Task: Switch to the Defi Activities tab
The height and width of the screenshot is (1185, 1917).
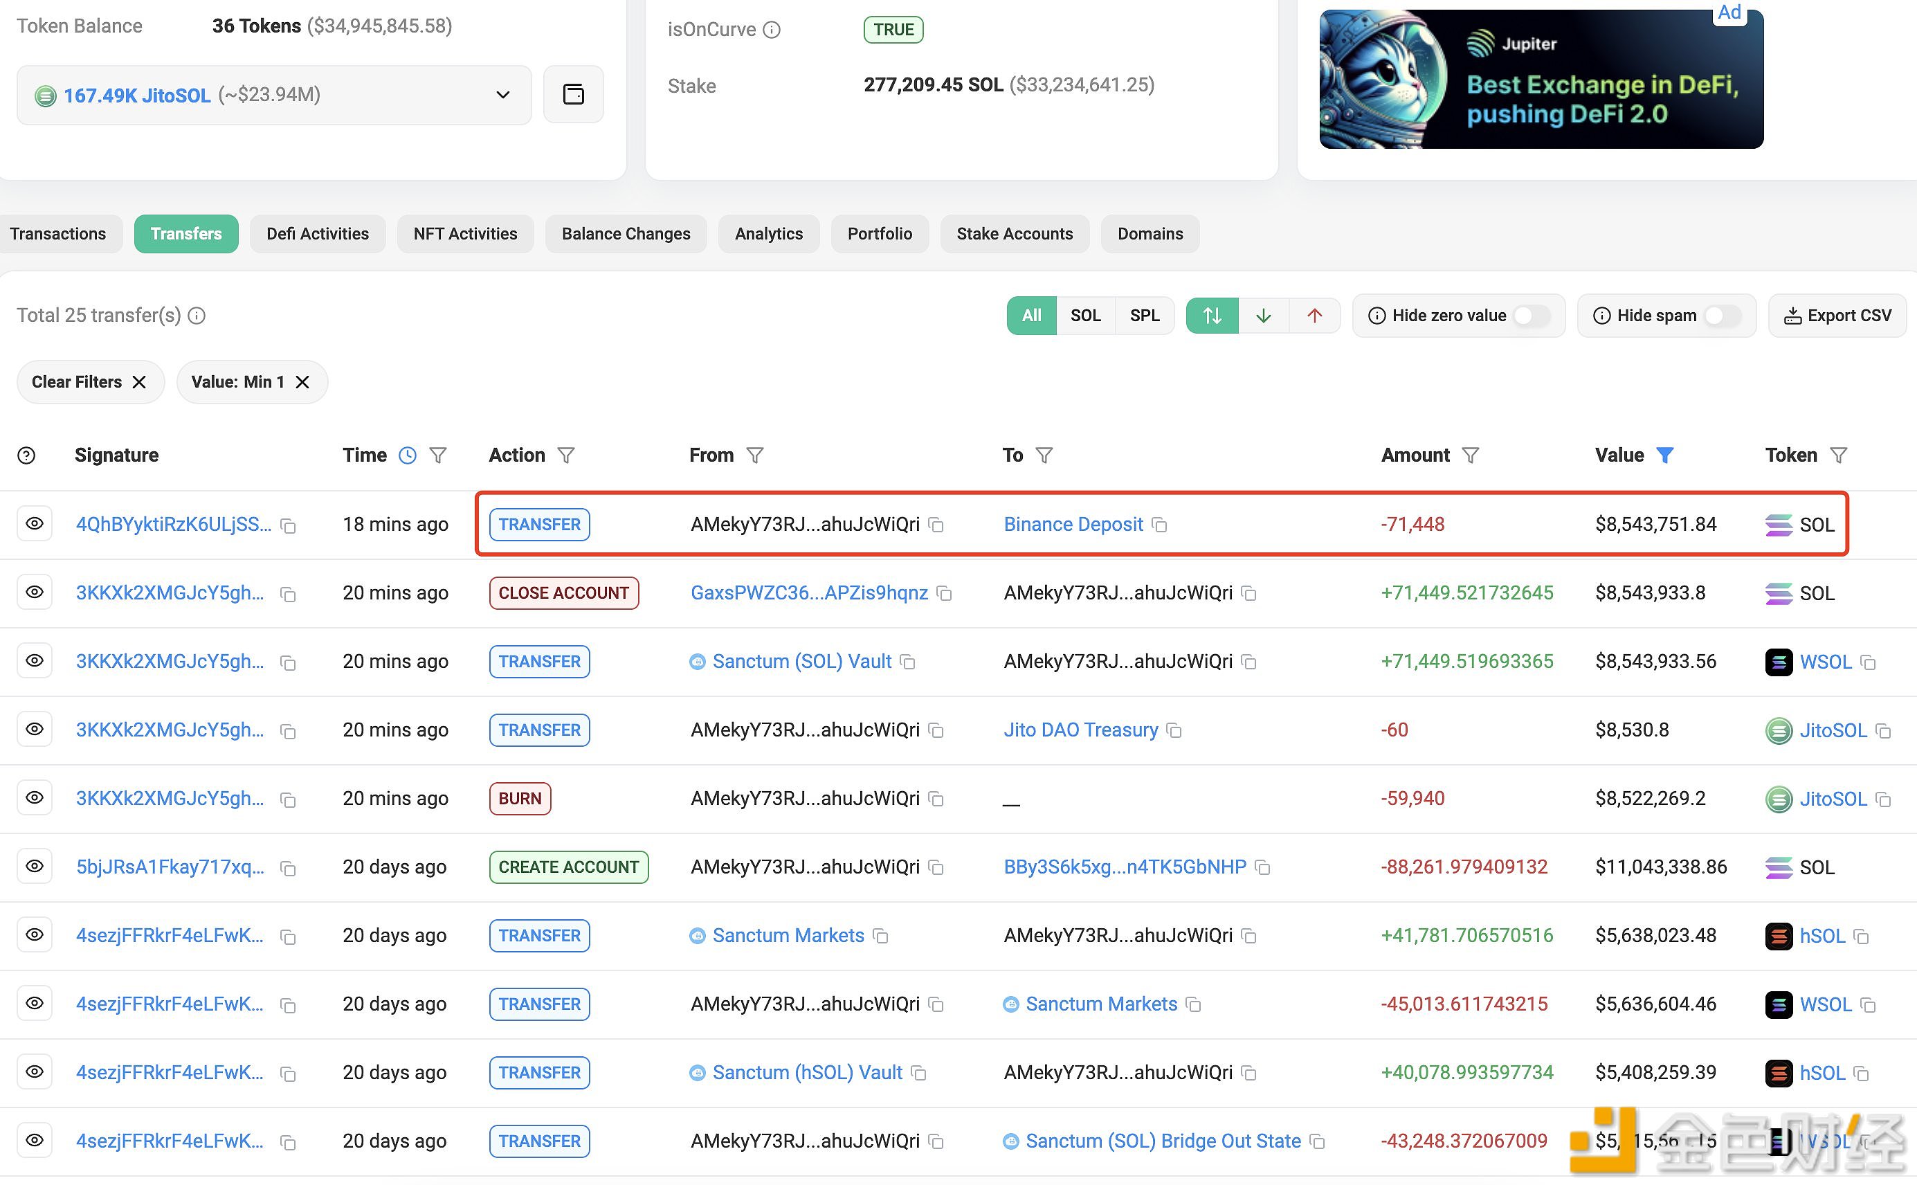Action: click(318, 235)
